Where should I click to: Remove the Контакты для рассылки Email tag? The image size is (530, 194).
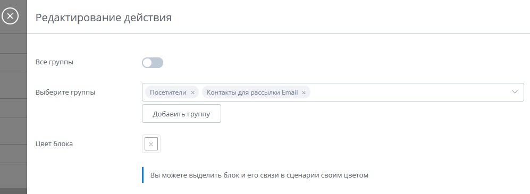tap(304, 92)
